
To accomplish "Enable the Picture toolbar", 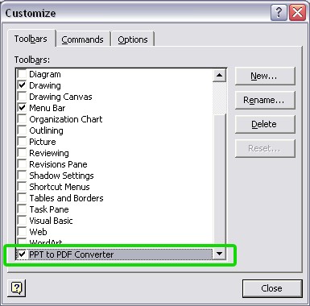I will pos(22,142).
